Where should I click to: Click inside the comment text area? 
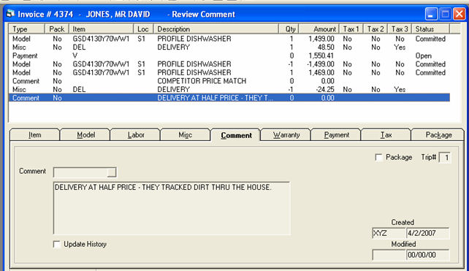pos(172,208)
